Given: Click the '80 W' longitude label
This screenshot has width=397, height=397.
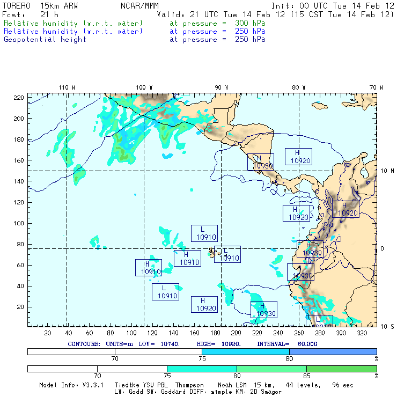Looking at the screenshot, I should coord(298,87).
